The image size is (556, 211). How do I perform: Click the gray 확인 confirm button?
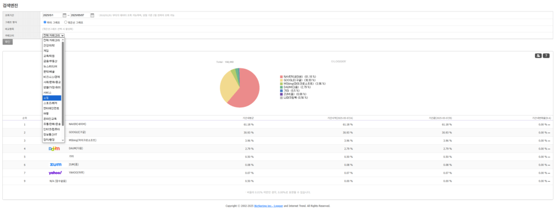(8, 42)
